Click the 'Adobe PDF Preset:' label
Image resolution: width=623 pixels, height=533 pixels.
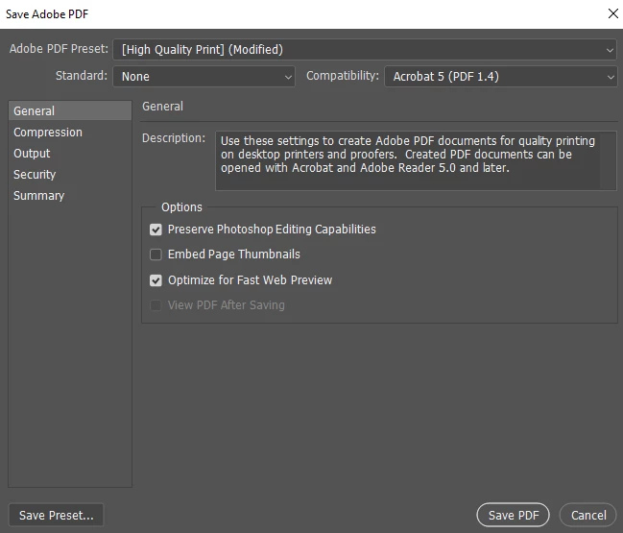pos(59,49)
